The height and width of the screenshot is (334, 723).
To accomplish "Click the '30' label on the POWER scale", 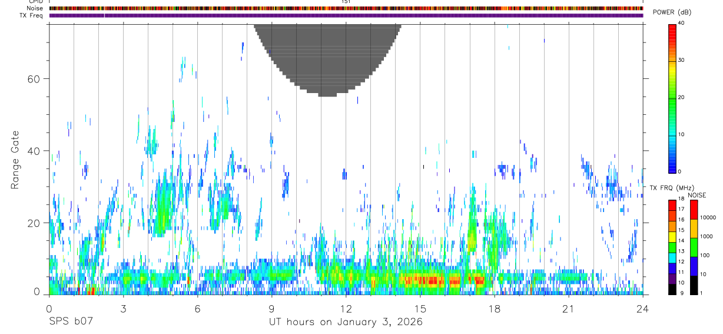I will pos(682,61).
